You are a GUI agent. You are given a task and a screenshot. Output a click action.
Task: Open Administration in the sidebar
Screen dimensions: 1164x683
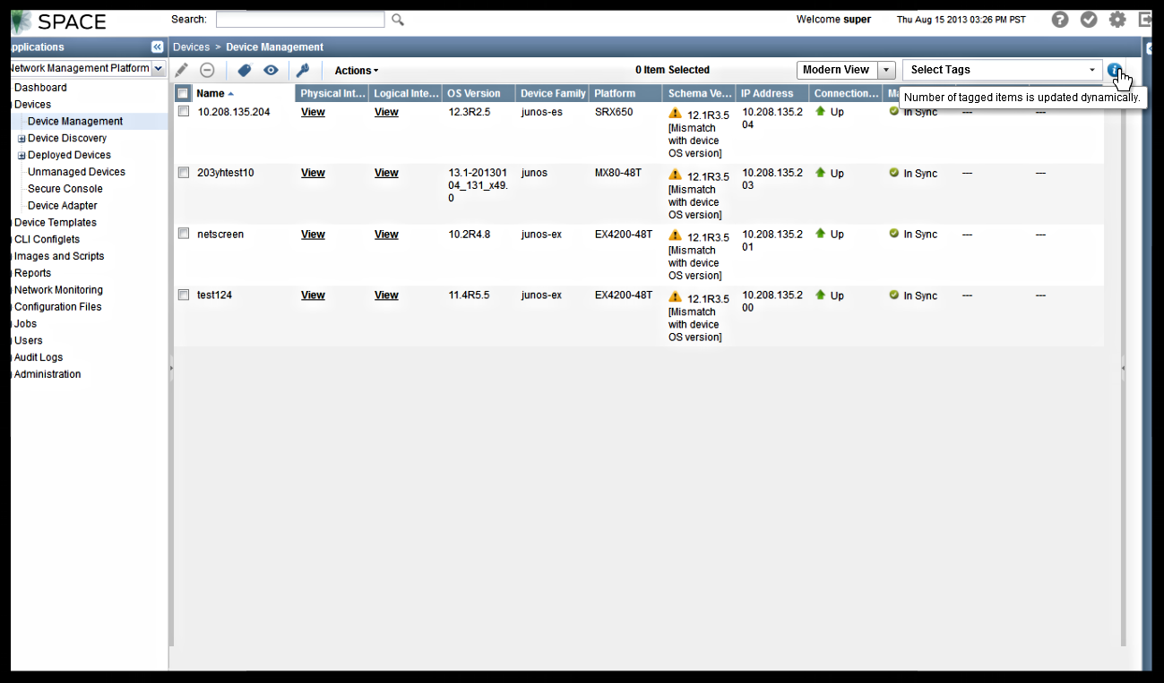pyautogui.click(x=47, y=374)
